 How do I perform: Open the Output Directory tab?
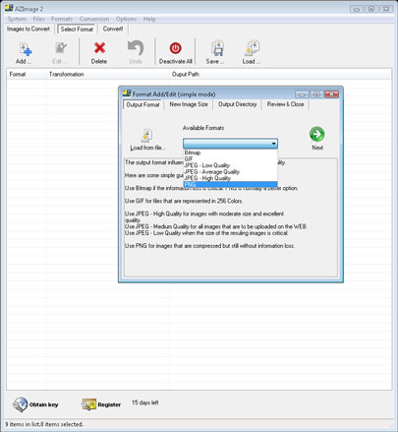[x=238, y=104]
